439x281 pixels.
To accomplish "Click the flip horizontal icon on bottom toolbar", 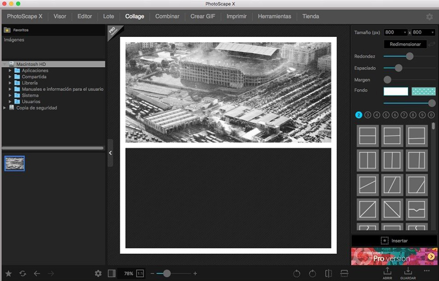I will tap(328, 273).
